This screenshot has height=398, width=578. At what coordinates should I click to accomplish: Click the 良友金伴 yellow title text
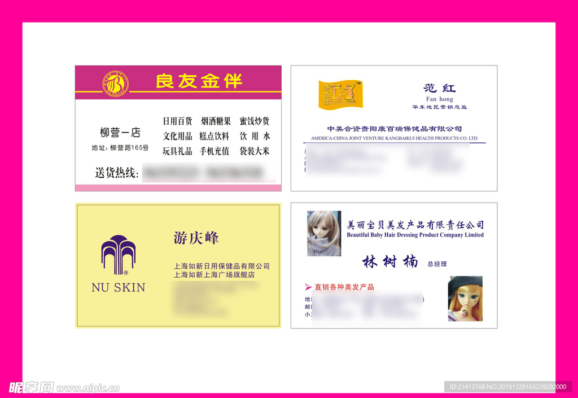(199, 81)
